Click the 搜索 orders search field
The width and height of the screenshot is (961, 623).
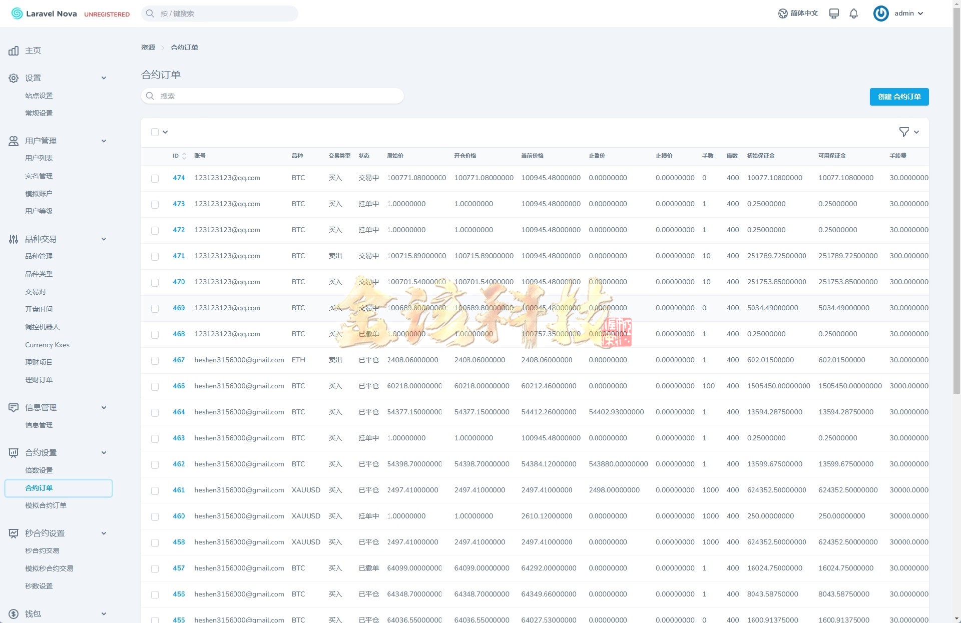click(273, 96)
